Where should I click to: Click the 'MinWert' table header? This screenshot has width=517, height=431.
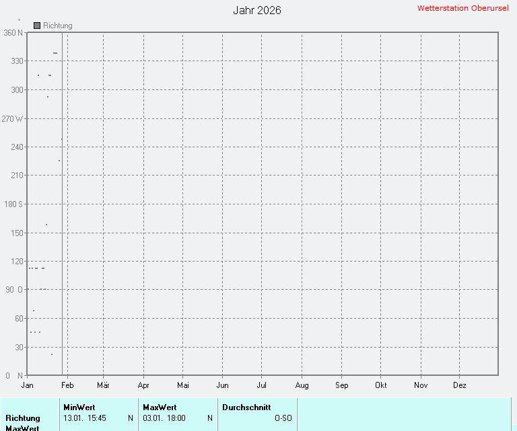pos(79,407)
